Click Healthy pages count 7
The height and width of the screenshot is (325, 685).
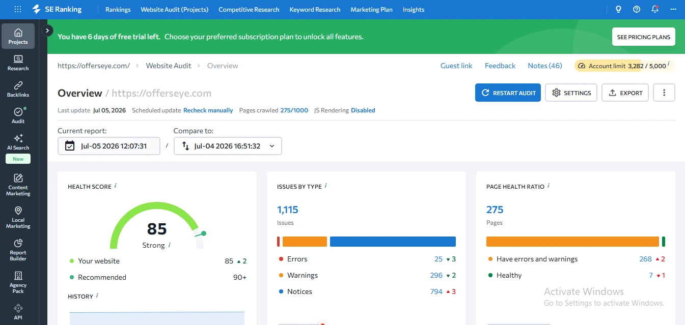click(x=651, y=275)
